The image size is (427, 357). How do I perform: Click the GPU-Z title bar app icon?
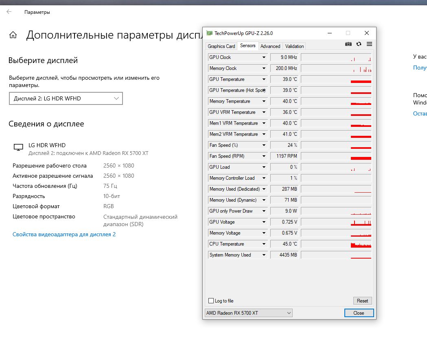[x=209, y=33]
